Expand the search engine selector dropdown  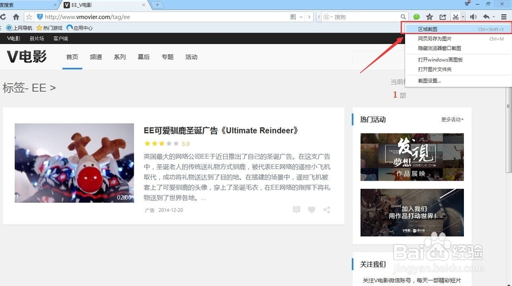328,17
